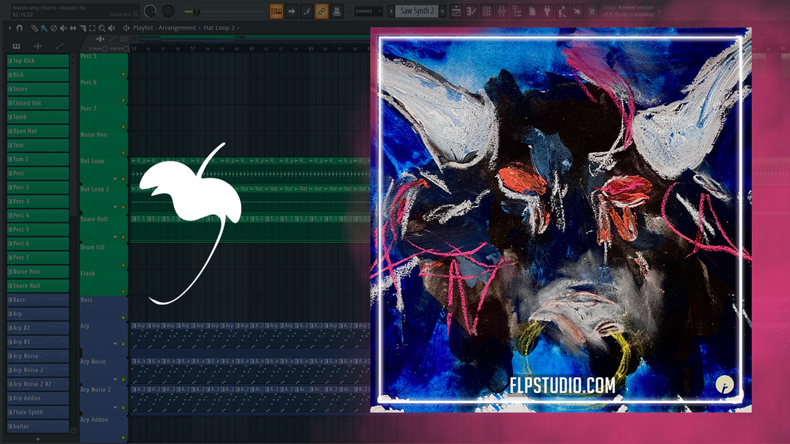Enable the STRETCH checkbox
Image resolution: width=790 pixels, height=444 pixels.
[x=126, y=49]
